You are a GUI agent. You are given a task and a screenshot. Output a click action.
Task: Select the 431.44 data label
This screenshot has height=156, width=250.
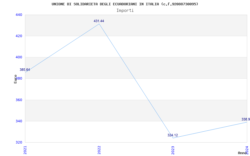(x=99, y=21)
